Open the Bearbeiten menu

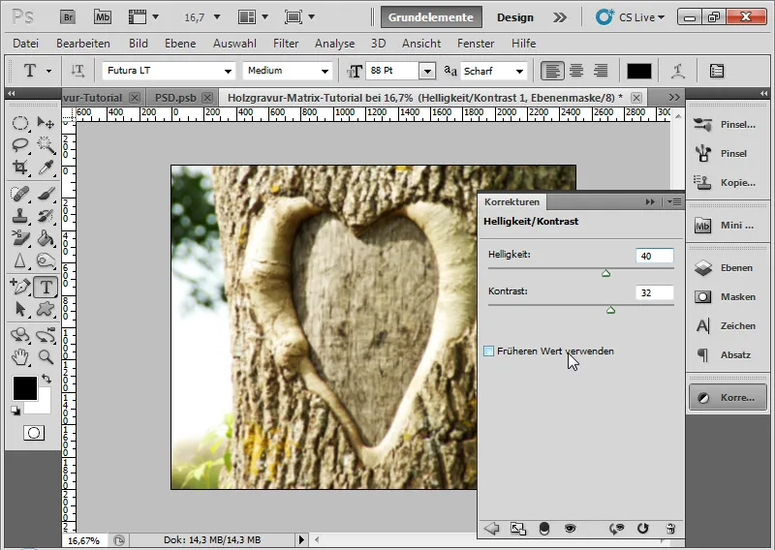pos(83,44)
